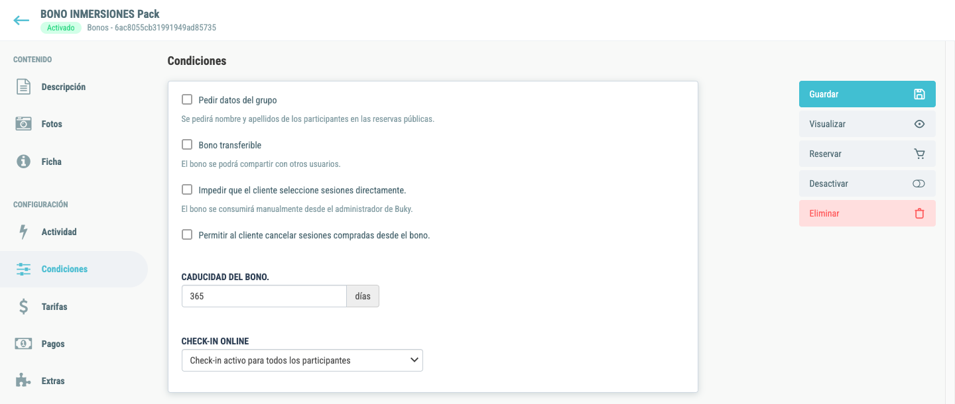
Task: Click the Pagos banknote icon
Action: tap(23, 344)
